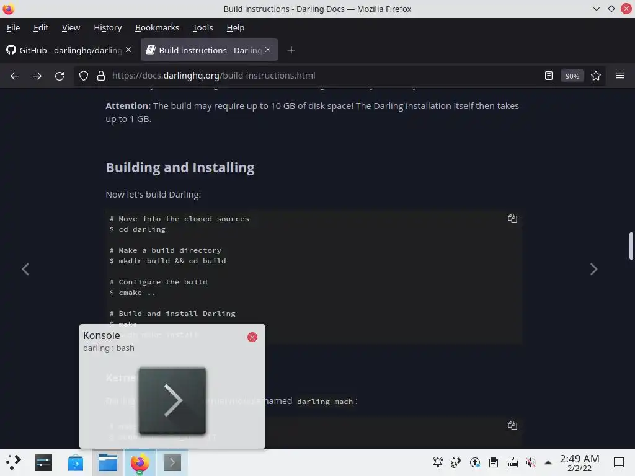635x476 pixels.
Task: View site security lock information
Action: (101, 76)
